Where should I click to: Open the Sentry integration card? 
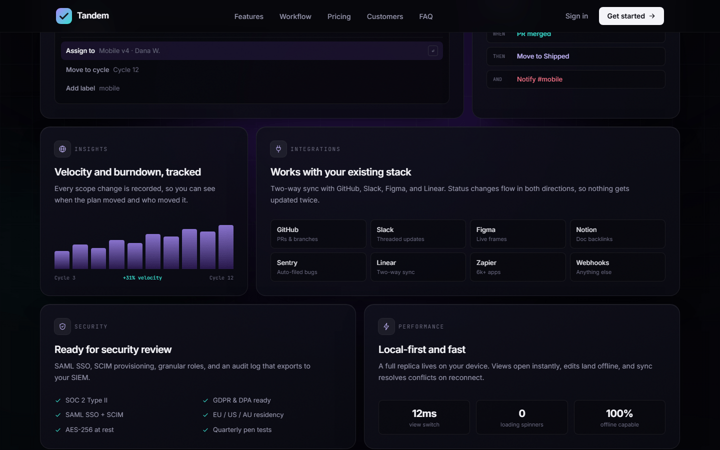tap(318, 267)
